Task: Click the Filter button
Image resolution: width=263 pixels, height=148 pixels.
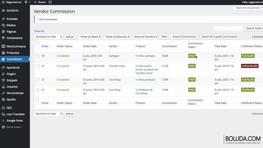Action: point(164,37)
